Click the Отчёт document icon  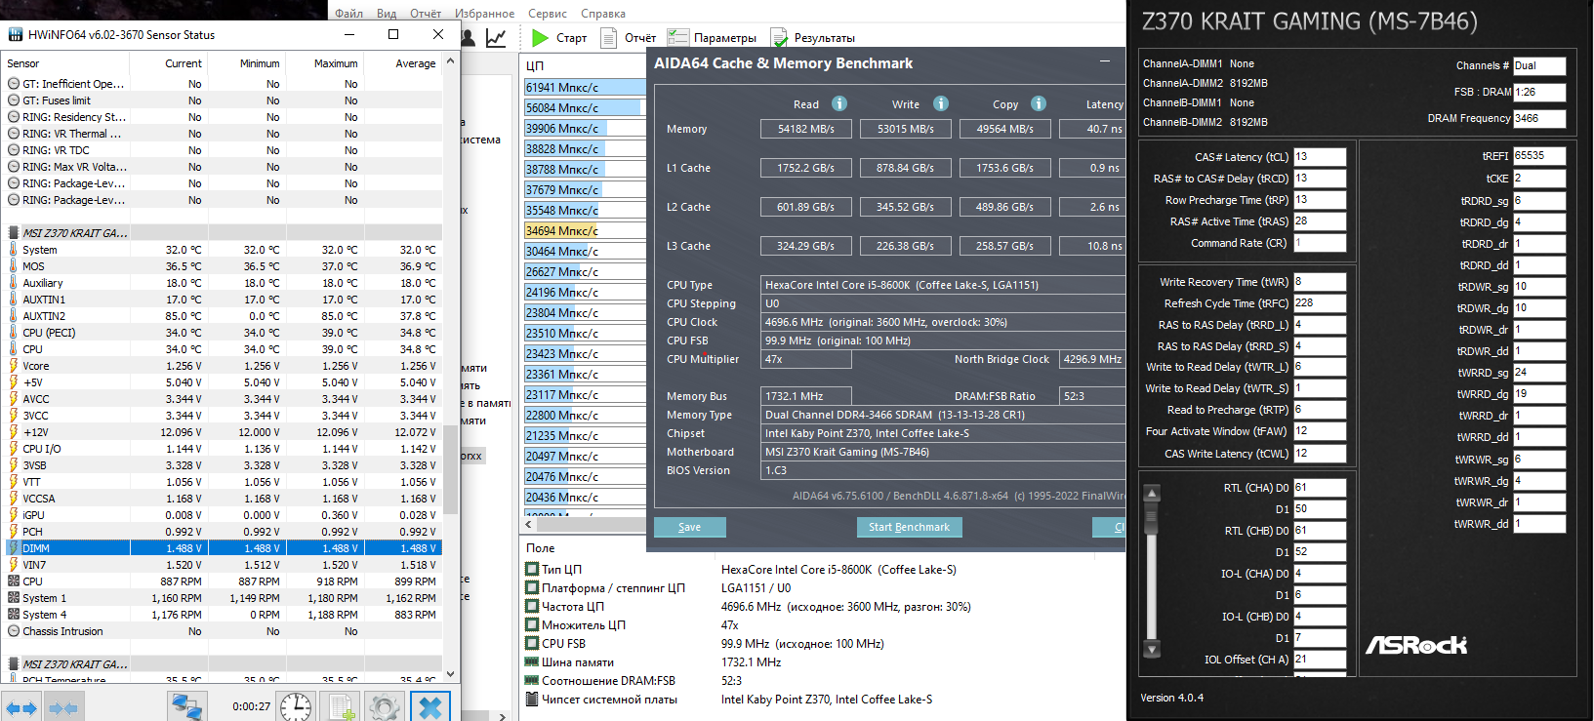pyautogui.click(x=609, y=38)
